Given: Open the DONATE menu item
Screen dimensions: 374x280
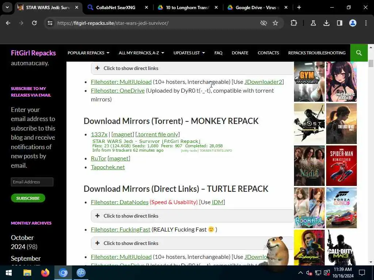Looking at the screenshot, I should tap(240, 53).
